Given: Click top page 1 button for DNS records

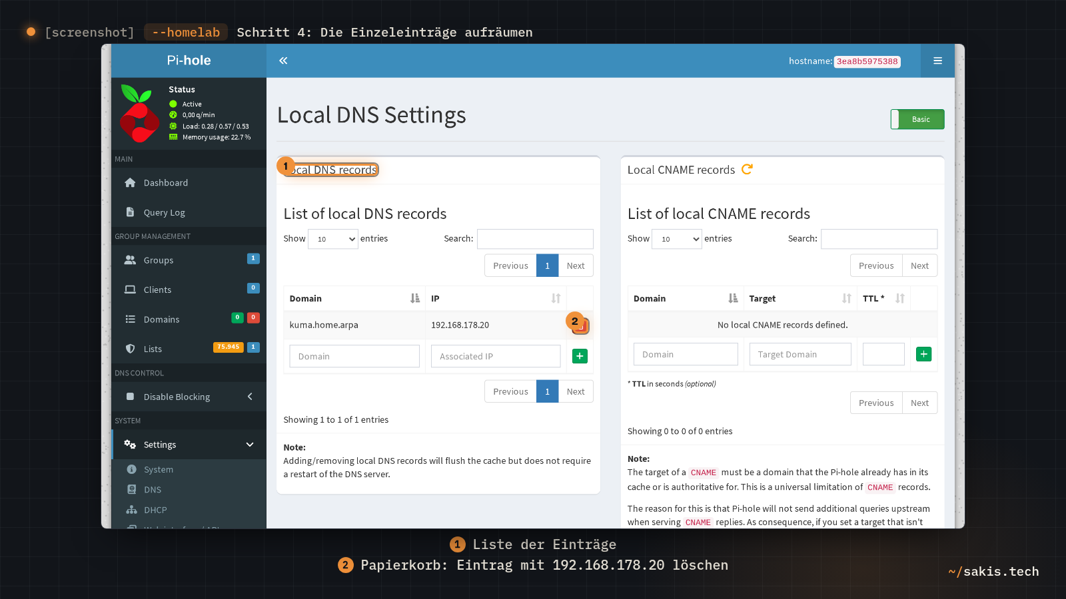Looking at the screenshot, I should point(548,266).
